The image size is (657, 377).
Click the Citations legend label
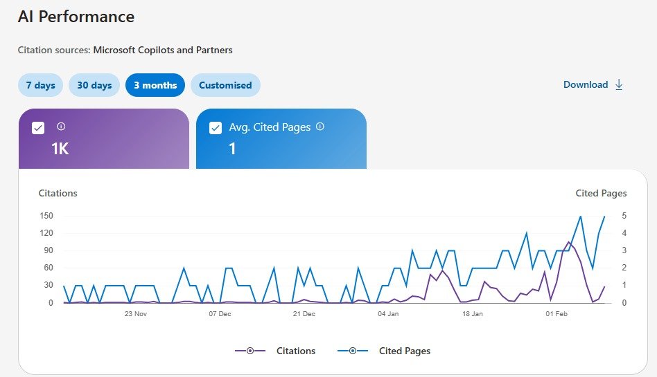coord(296,351)
